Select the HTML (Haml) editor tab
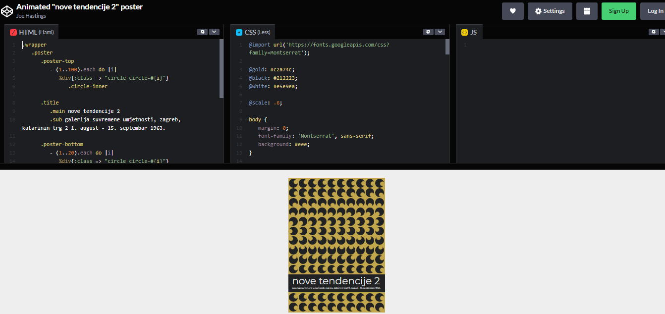Screen dimensions: 665x314 click(x=32, y=32)
